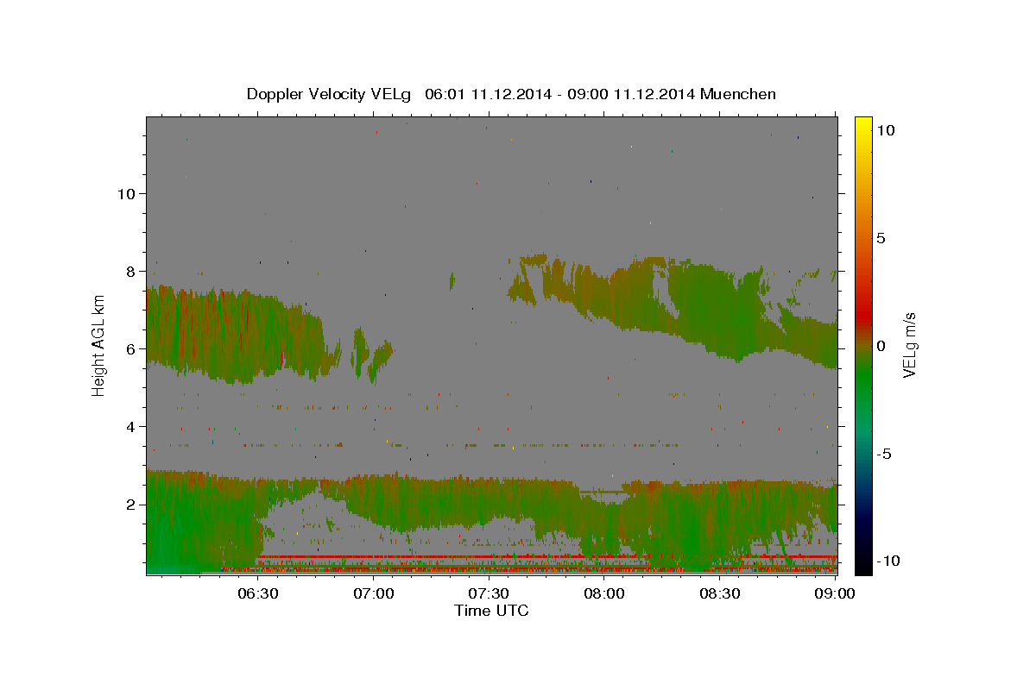Click the end time '09:00 11.12.2014' in title
Viewport: 1036px width, 690px height.
[x=633, y=94]
